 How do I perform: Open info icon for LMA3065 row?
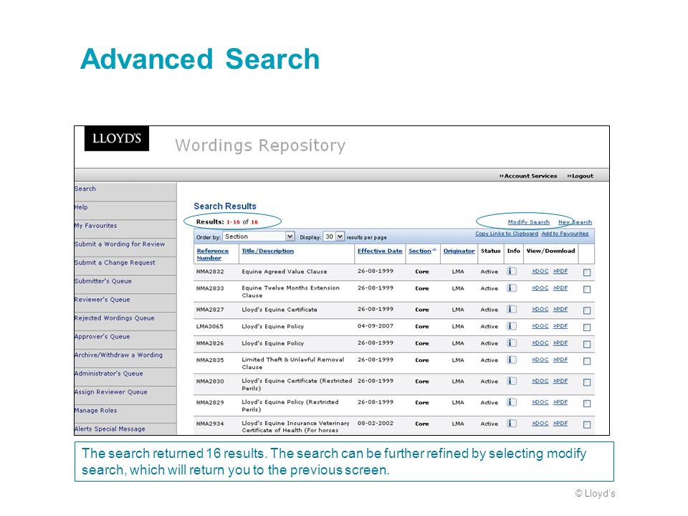[512, 326]
